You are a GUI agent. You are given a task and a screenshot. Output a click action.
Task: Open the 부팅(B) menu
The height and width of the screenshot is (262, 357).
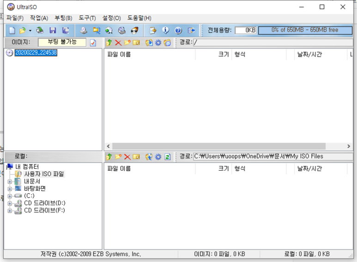(64, 18)
